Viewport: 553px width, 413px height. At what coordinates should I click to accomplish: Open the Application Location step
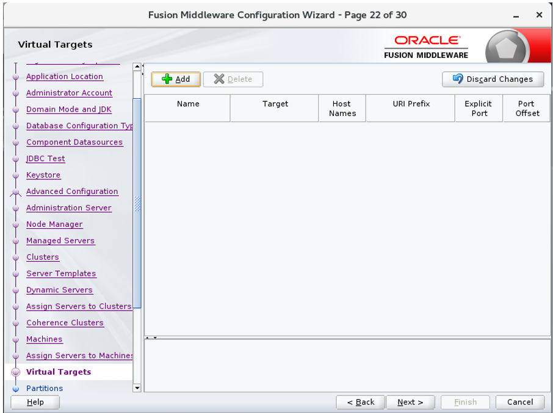pos(65,76)
